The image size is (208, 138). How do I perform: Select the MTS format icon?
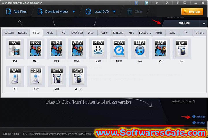57,76
